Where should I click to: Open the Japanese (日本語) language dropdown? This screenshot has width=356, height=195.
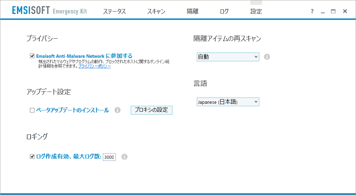(228, 102)
